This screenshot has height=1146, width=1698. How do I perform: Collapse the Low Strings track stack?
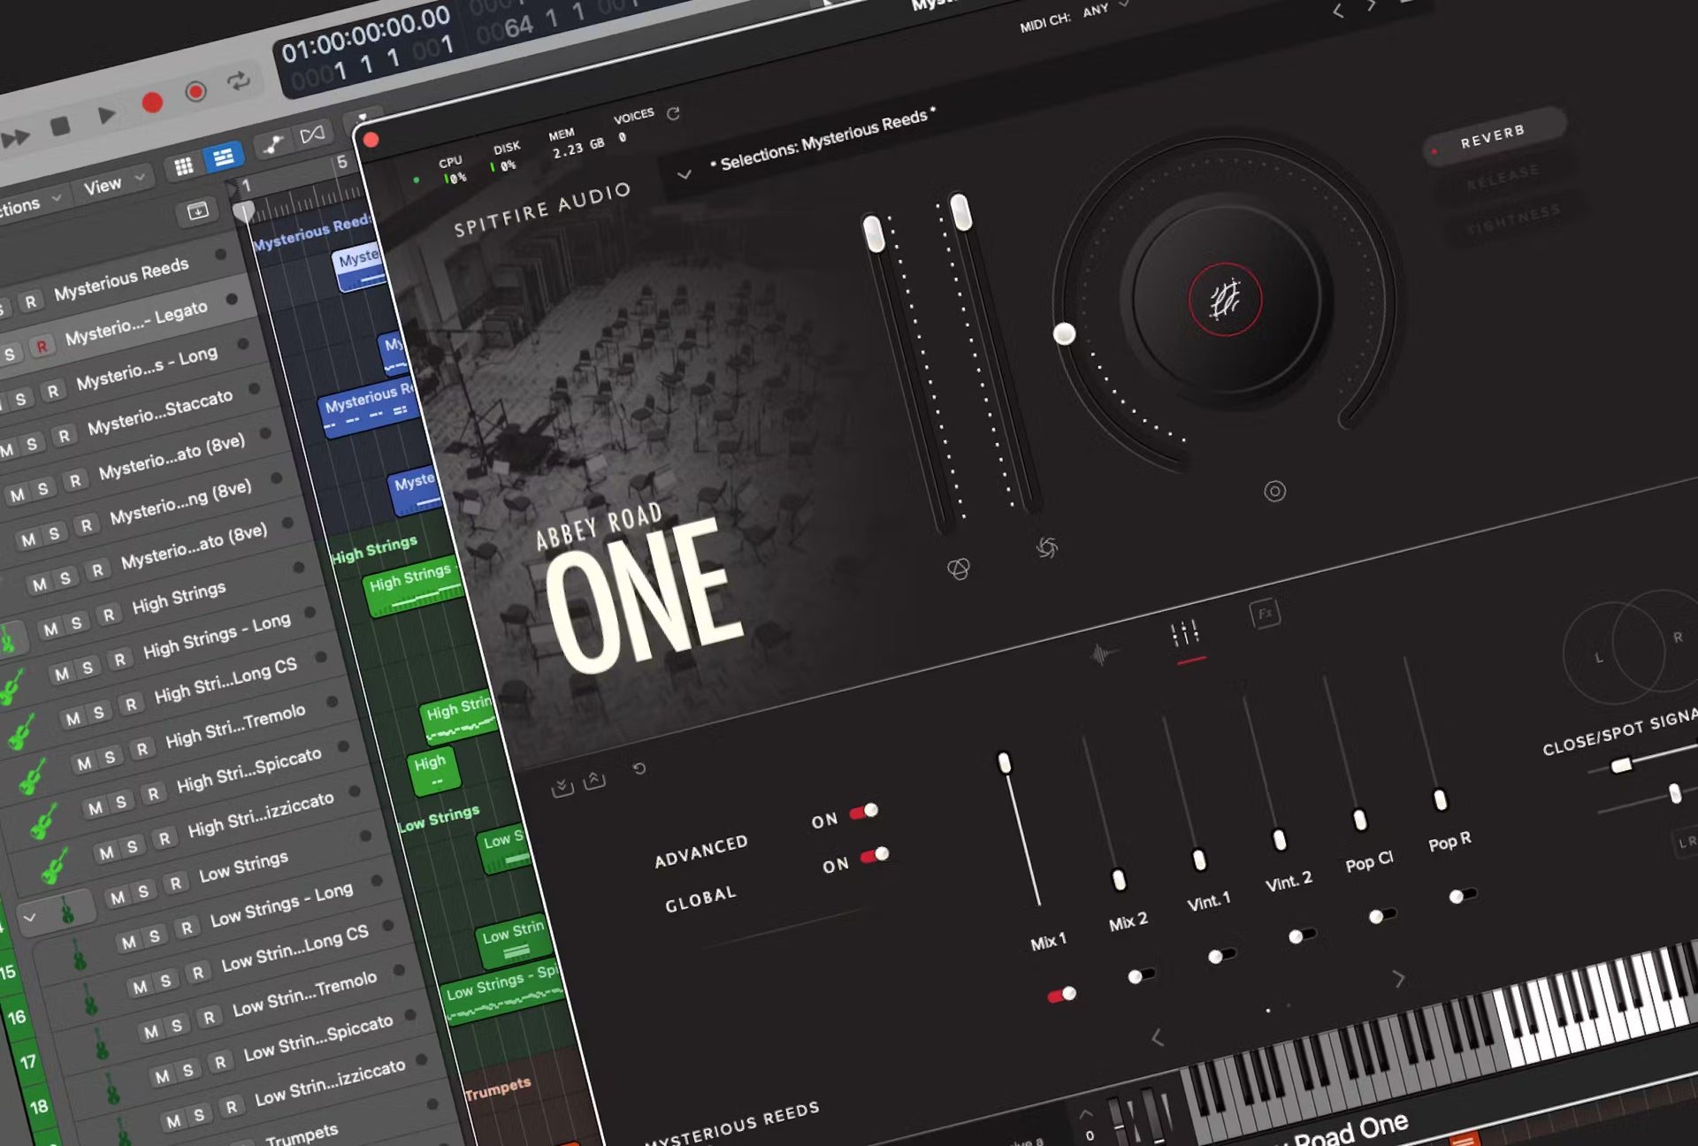(30, 918)
